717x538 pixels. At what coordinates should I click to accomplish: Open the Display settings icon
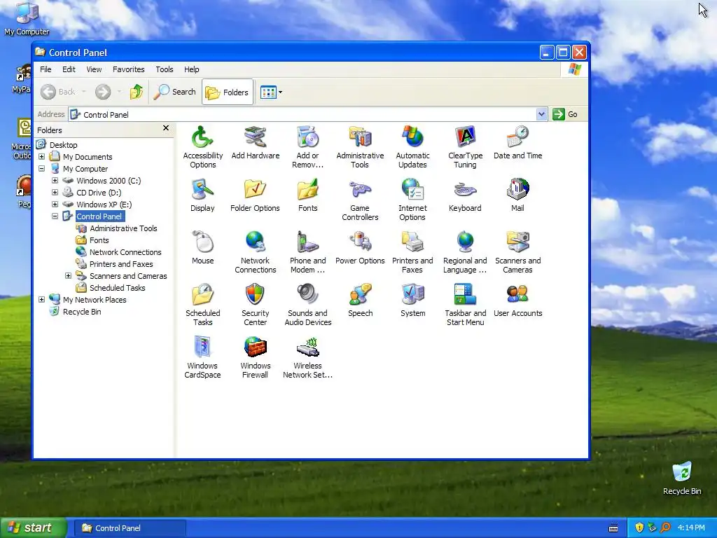point(202,195)
